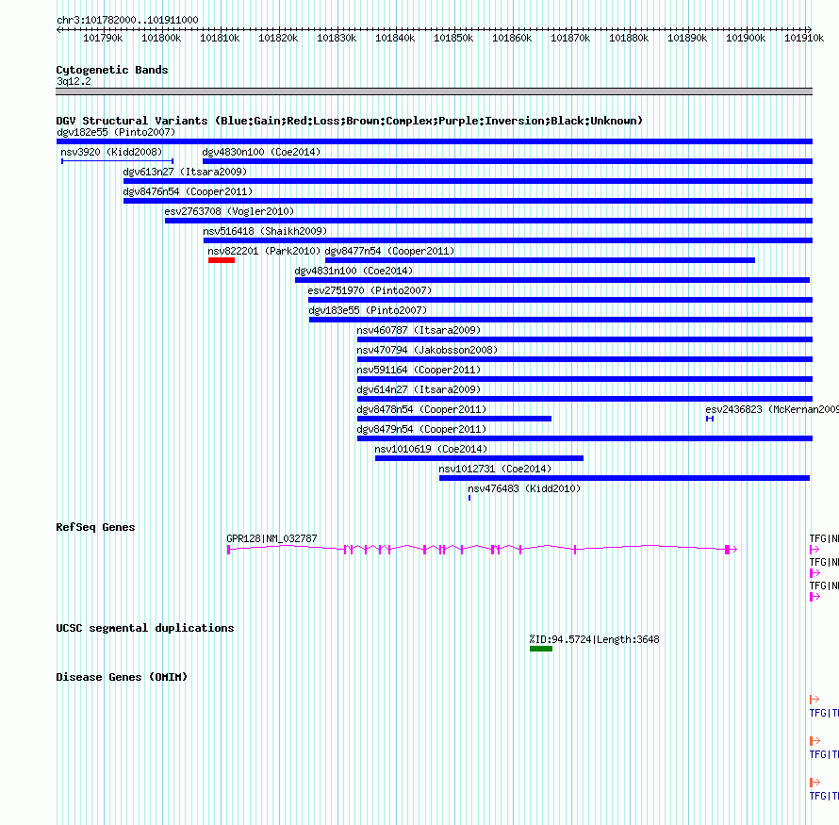Image resolution: width=839 pixels, height=825 pixels.
Task: Click the third TFG RefSeq gene arrow
Action: click(x=814, y=597)
